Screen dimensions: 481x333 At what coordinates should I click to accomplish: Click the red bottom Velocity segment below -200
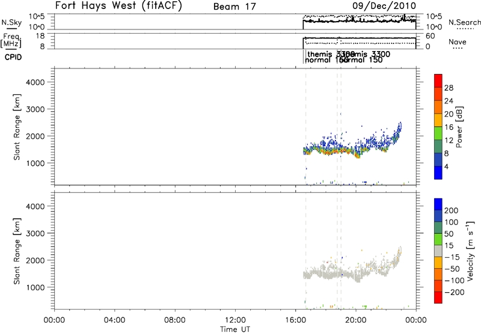click(x=438, y=298)
